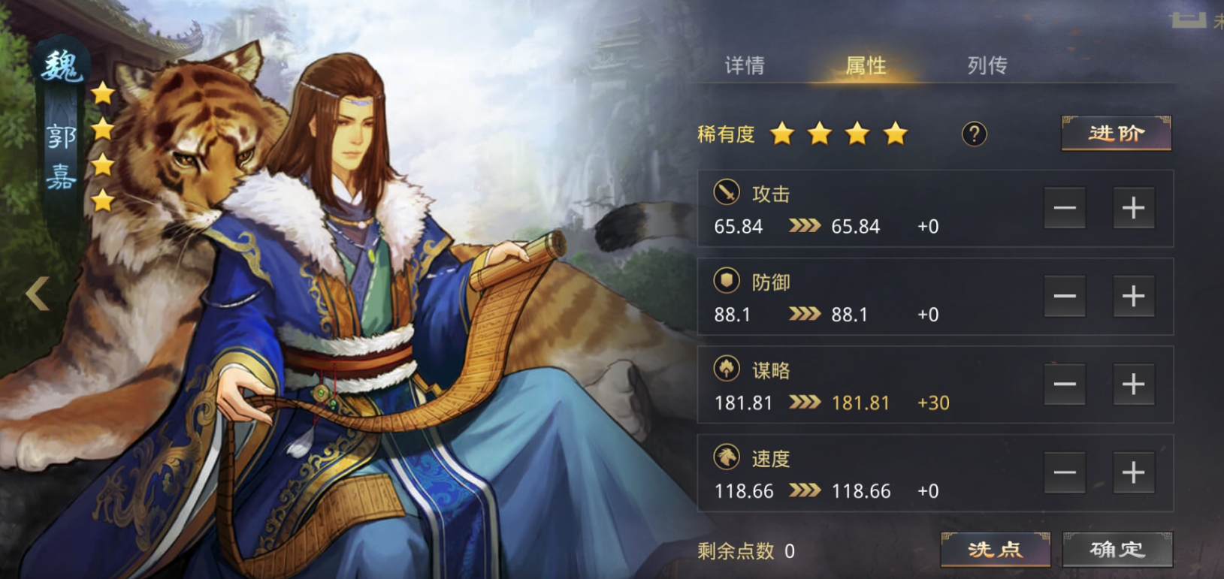1224x579 pixels.
Task: Decrease 攻击 with the minus button
Action: [1065, 208]
